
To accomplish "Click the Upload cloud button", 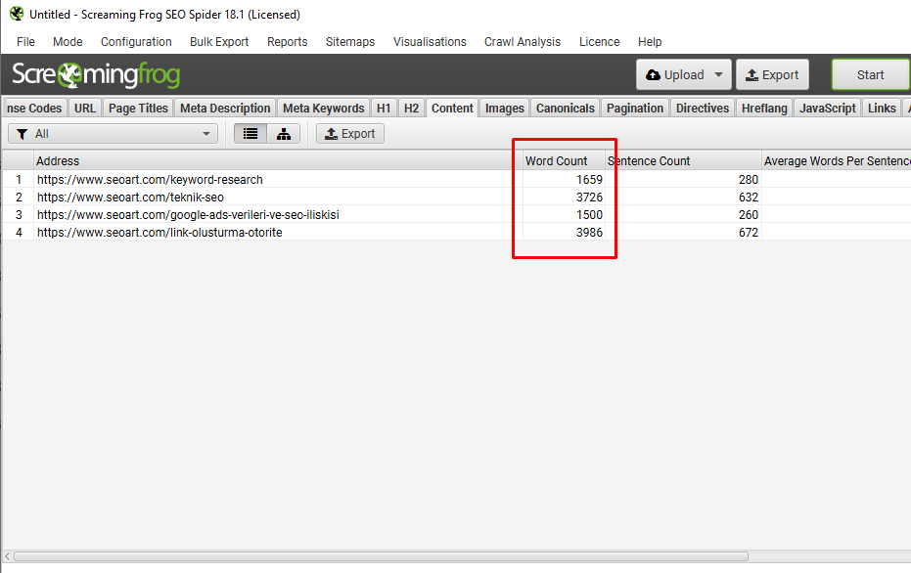I will pyautogui.click(x=674, y=75).
